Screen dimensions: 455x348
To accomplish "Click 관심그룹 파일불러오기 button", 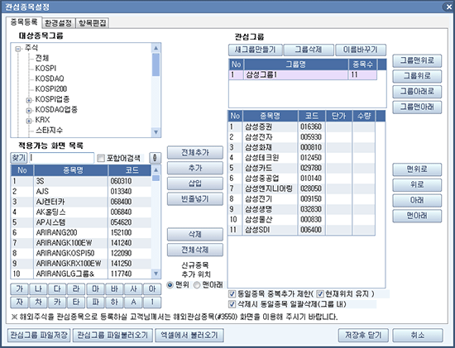I will (113, 336).
